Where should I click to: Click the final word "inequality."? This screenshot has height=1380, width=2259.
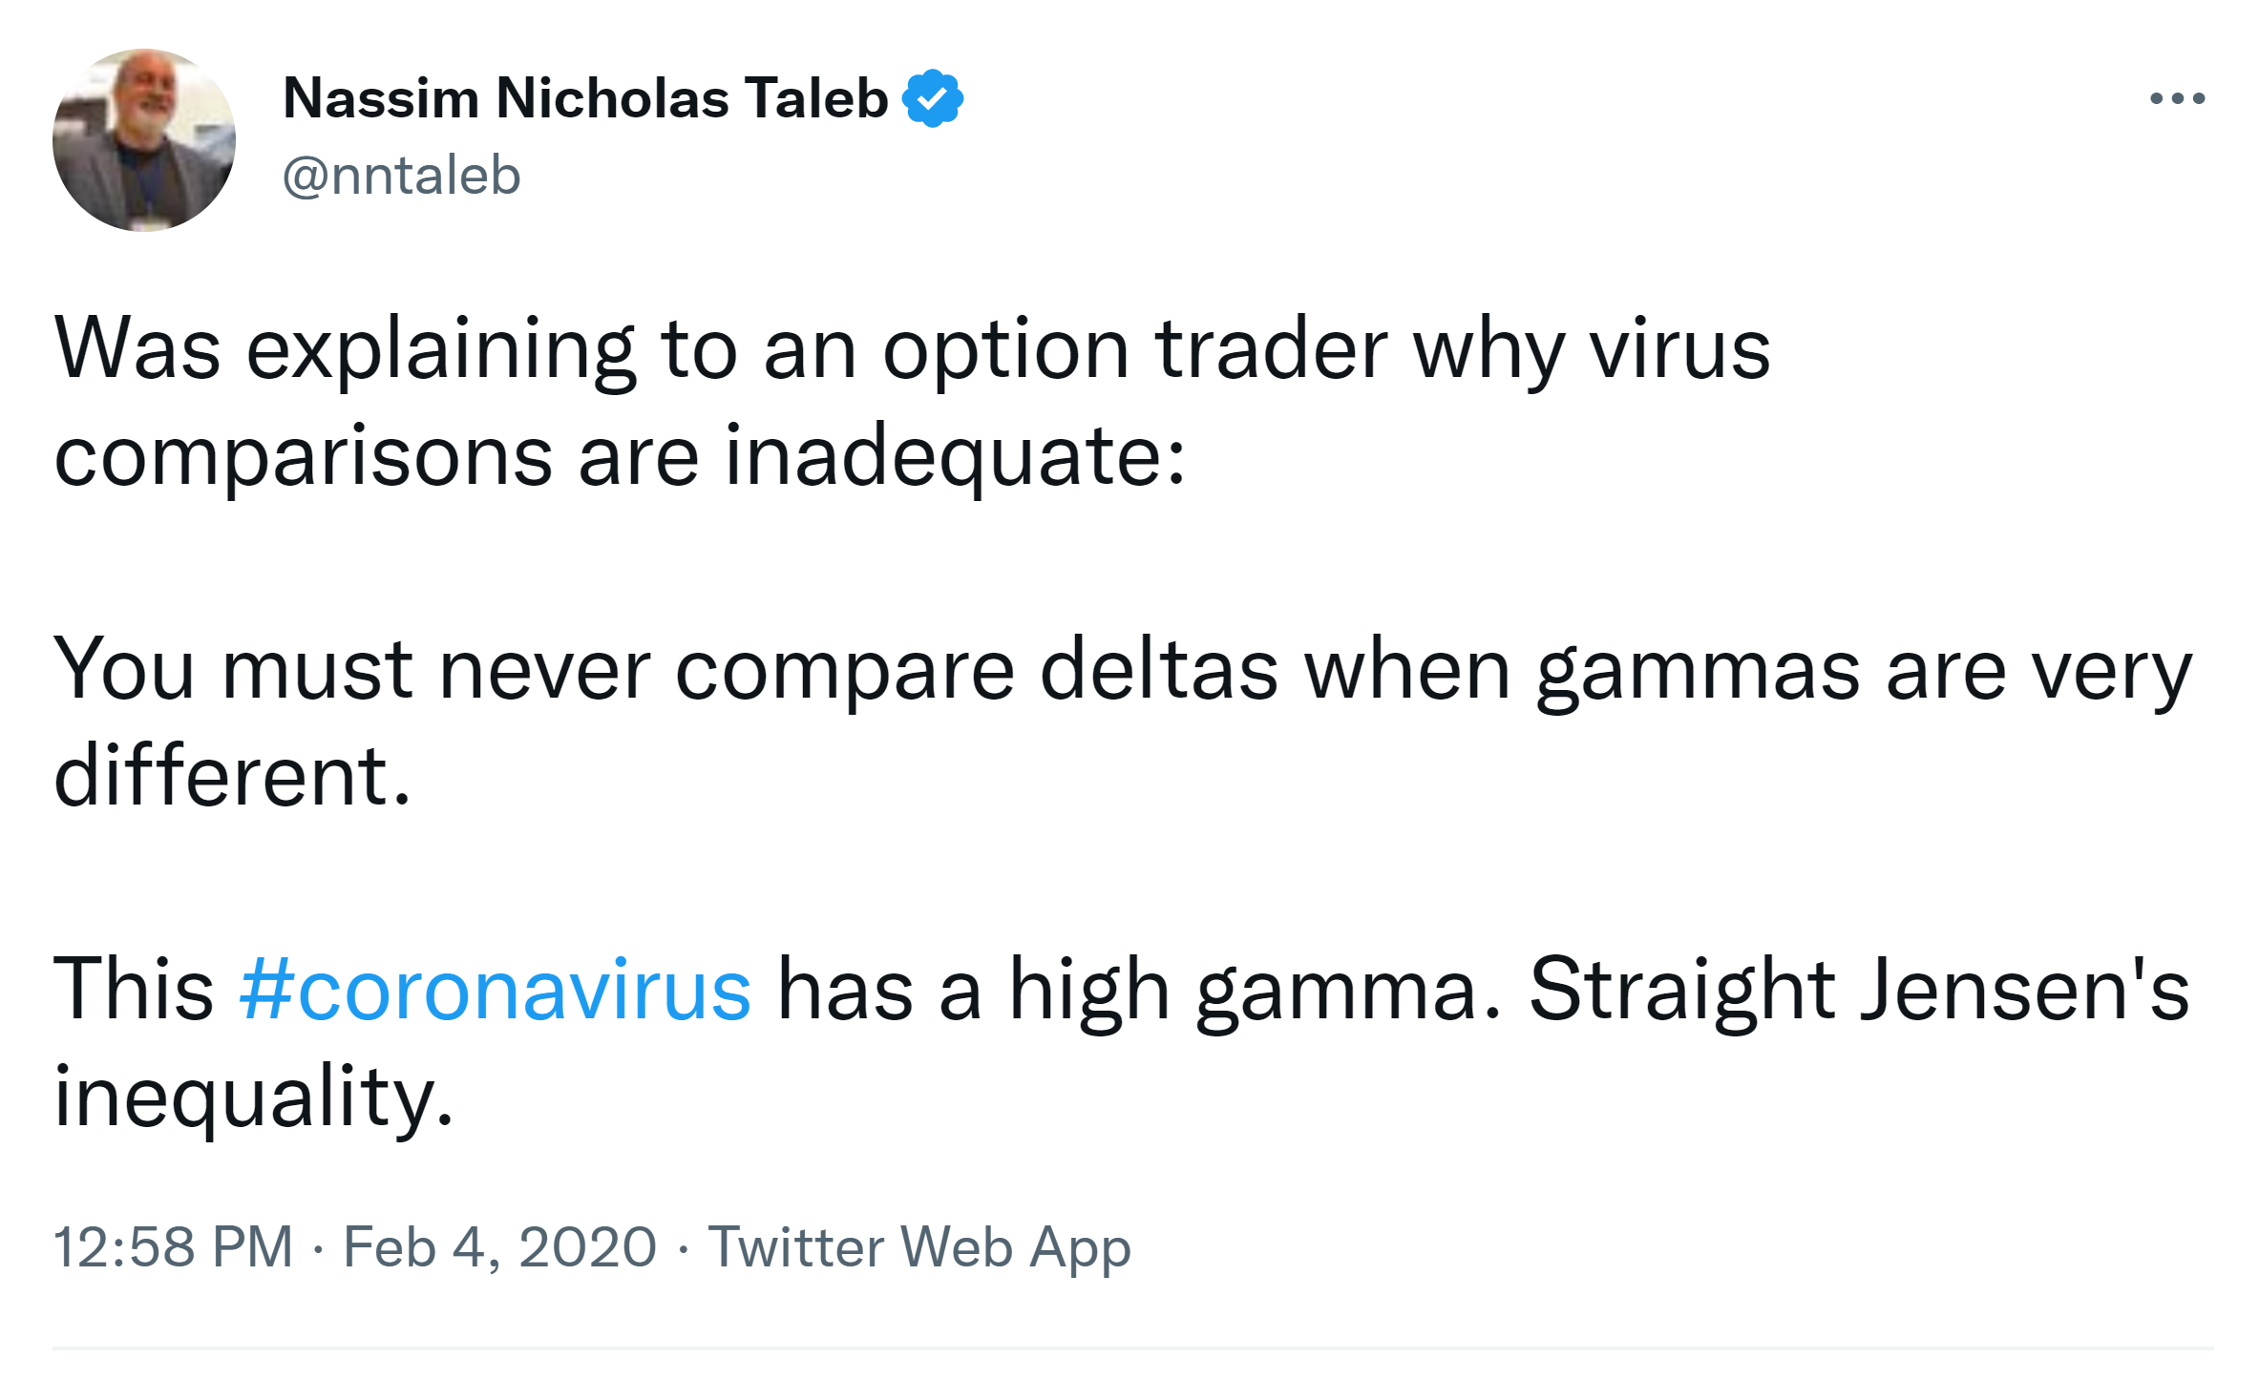pos(253,1097)
